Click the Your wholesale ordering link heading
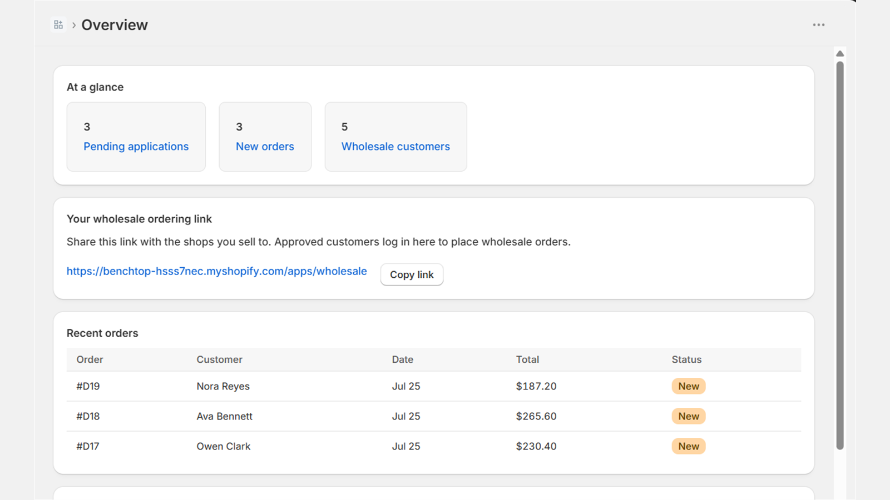The image size is (890, 500). point(139,219)
